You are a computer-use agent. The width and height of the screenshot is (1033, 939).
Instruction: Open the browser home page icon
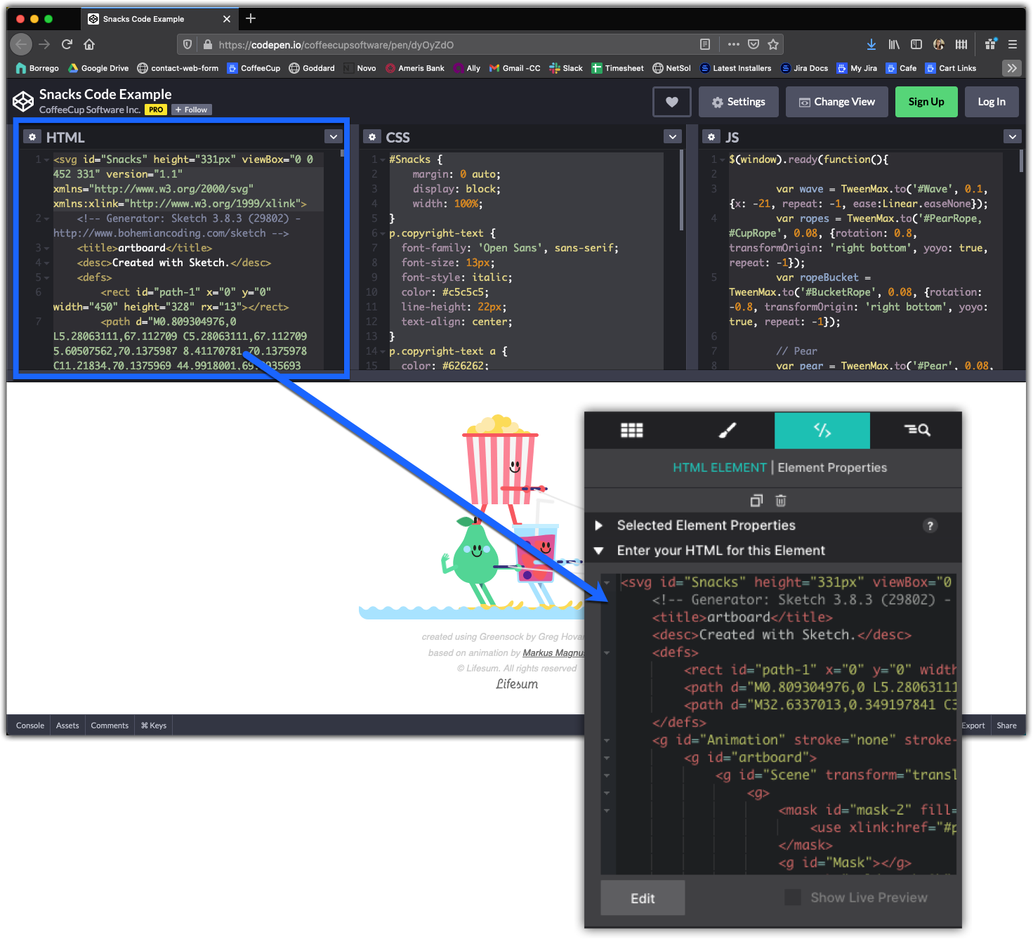[x=89, y=44]
